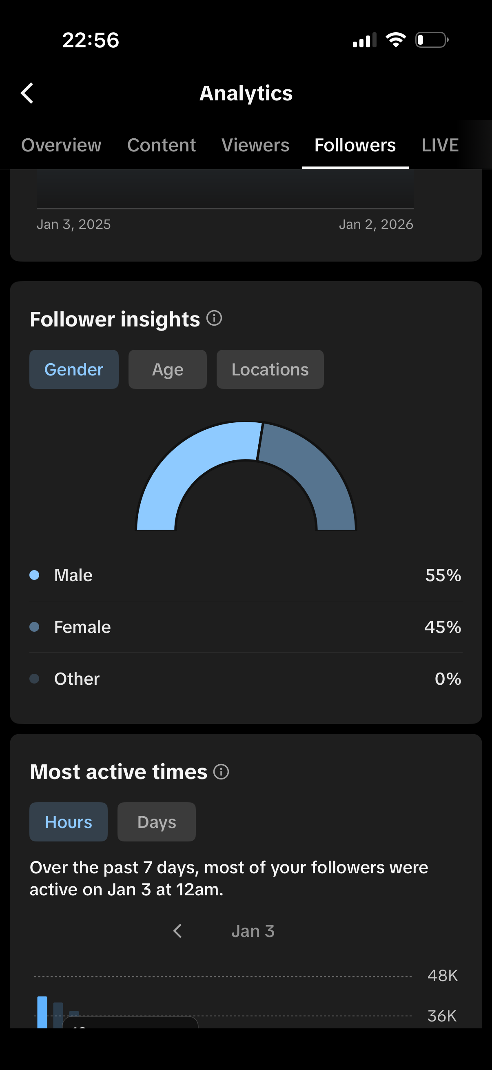This screenshot has width=492, height=1070.
Task: Select Hours view for active times
Action: [x=69, y=822]
